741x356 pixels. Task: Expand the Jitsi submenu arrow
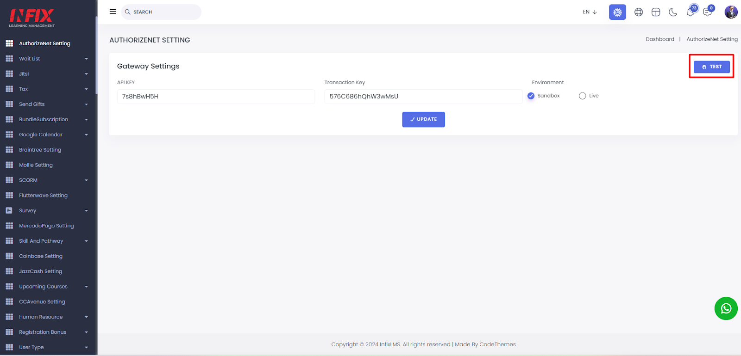(87, 74)
